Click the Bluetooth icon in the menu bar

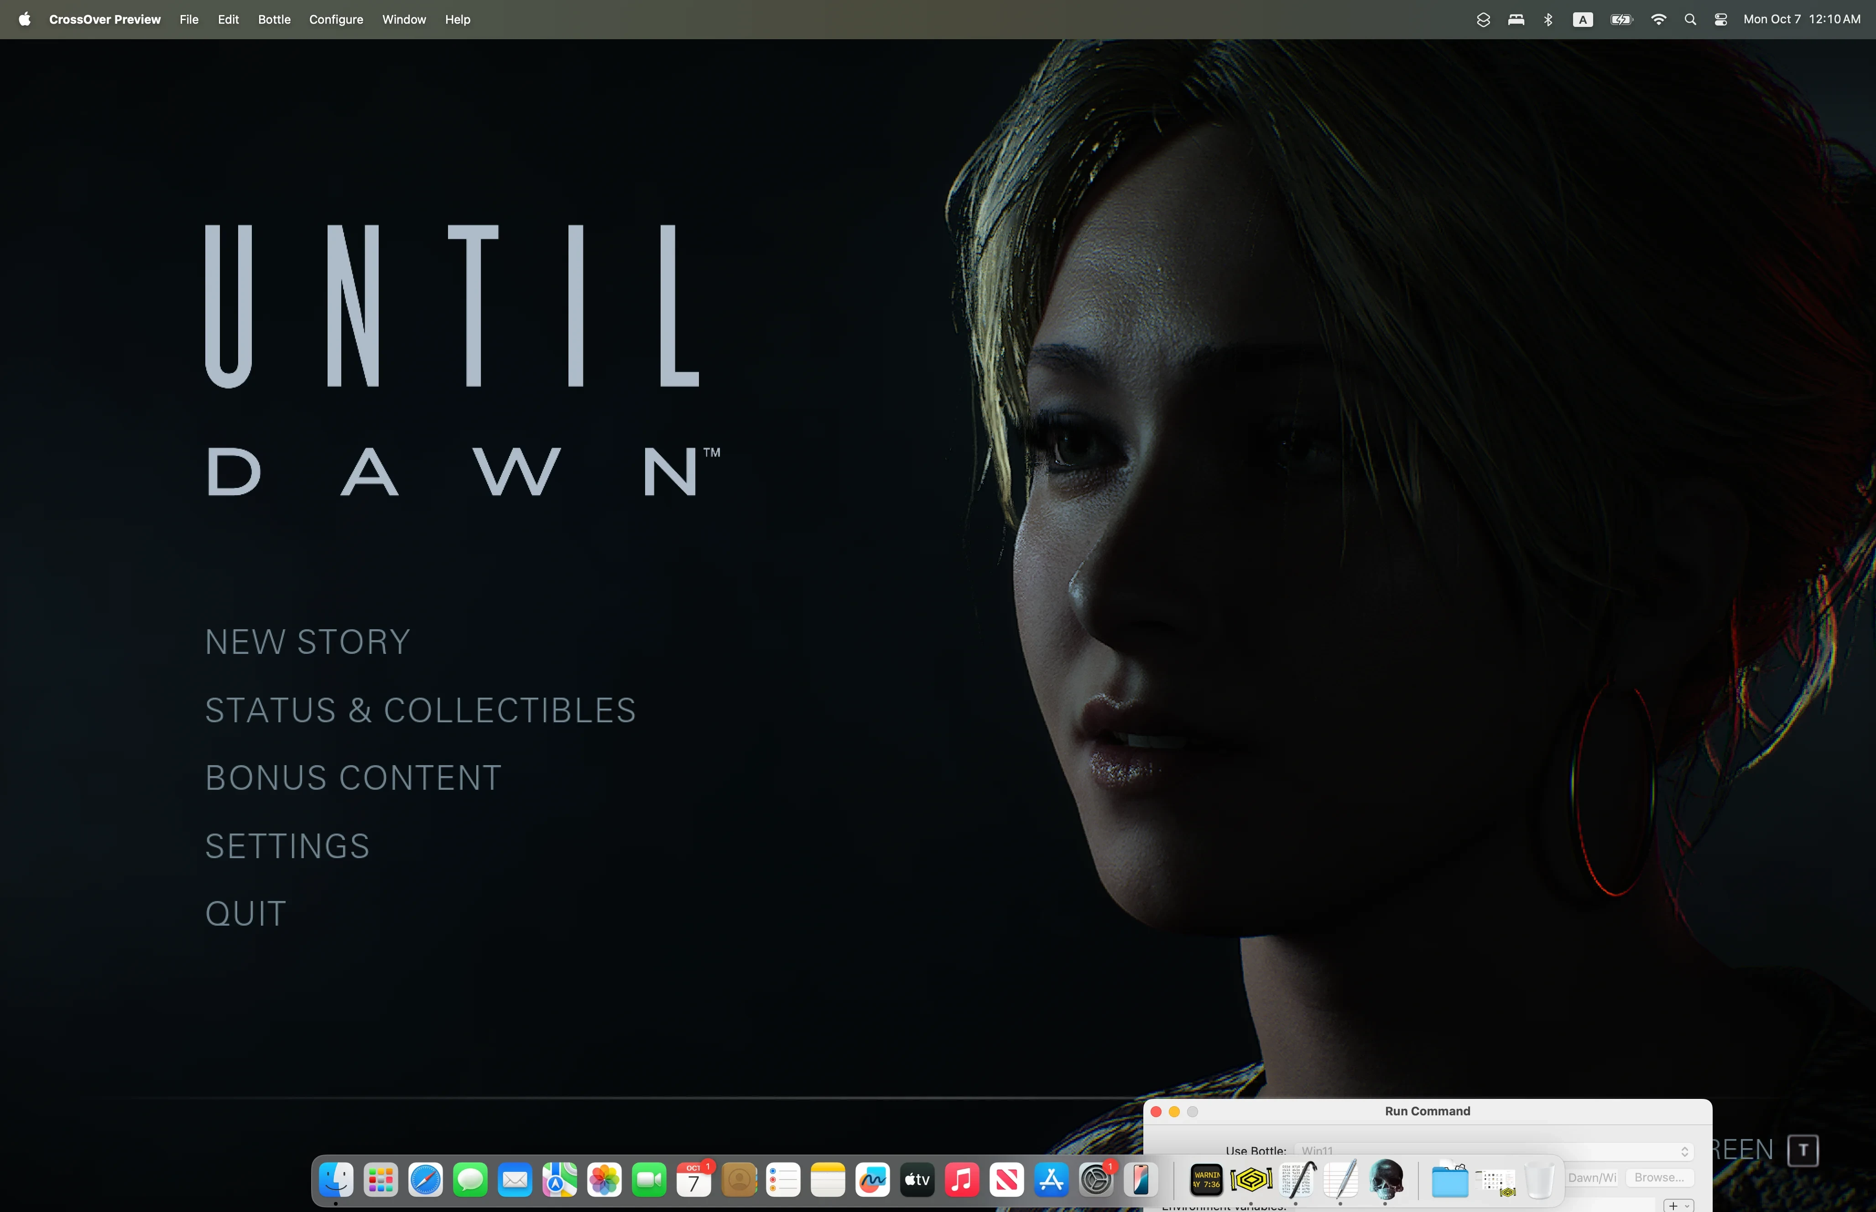1548,19
